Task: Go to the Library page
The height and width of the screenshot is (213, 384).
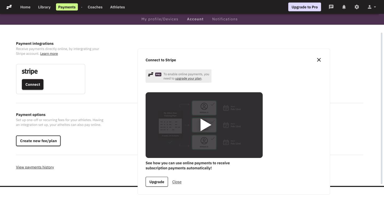Action: click(44, 7)
